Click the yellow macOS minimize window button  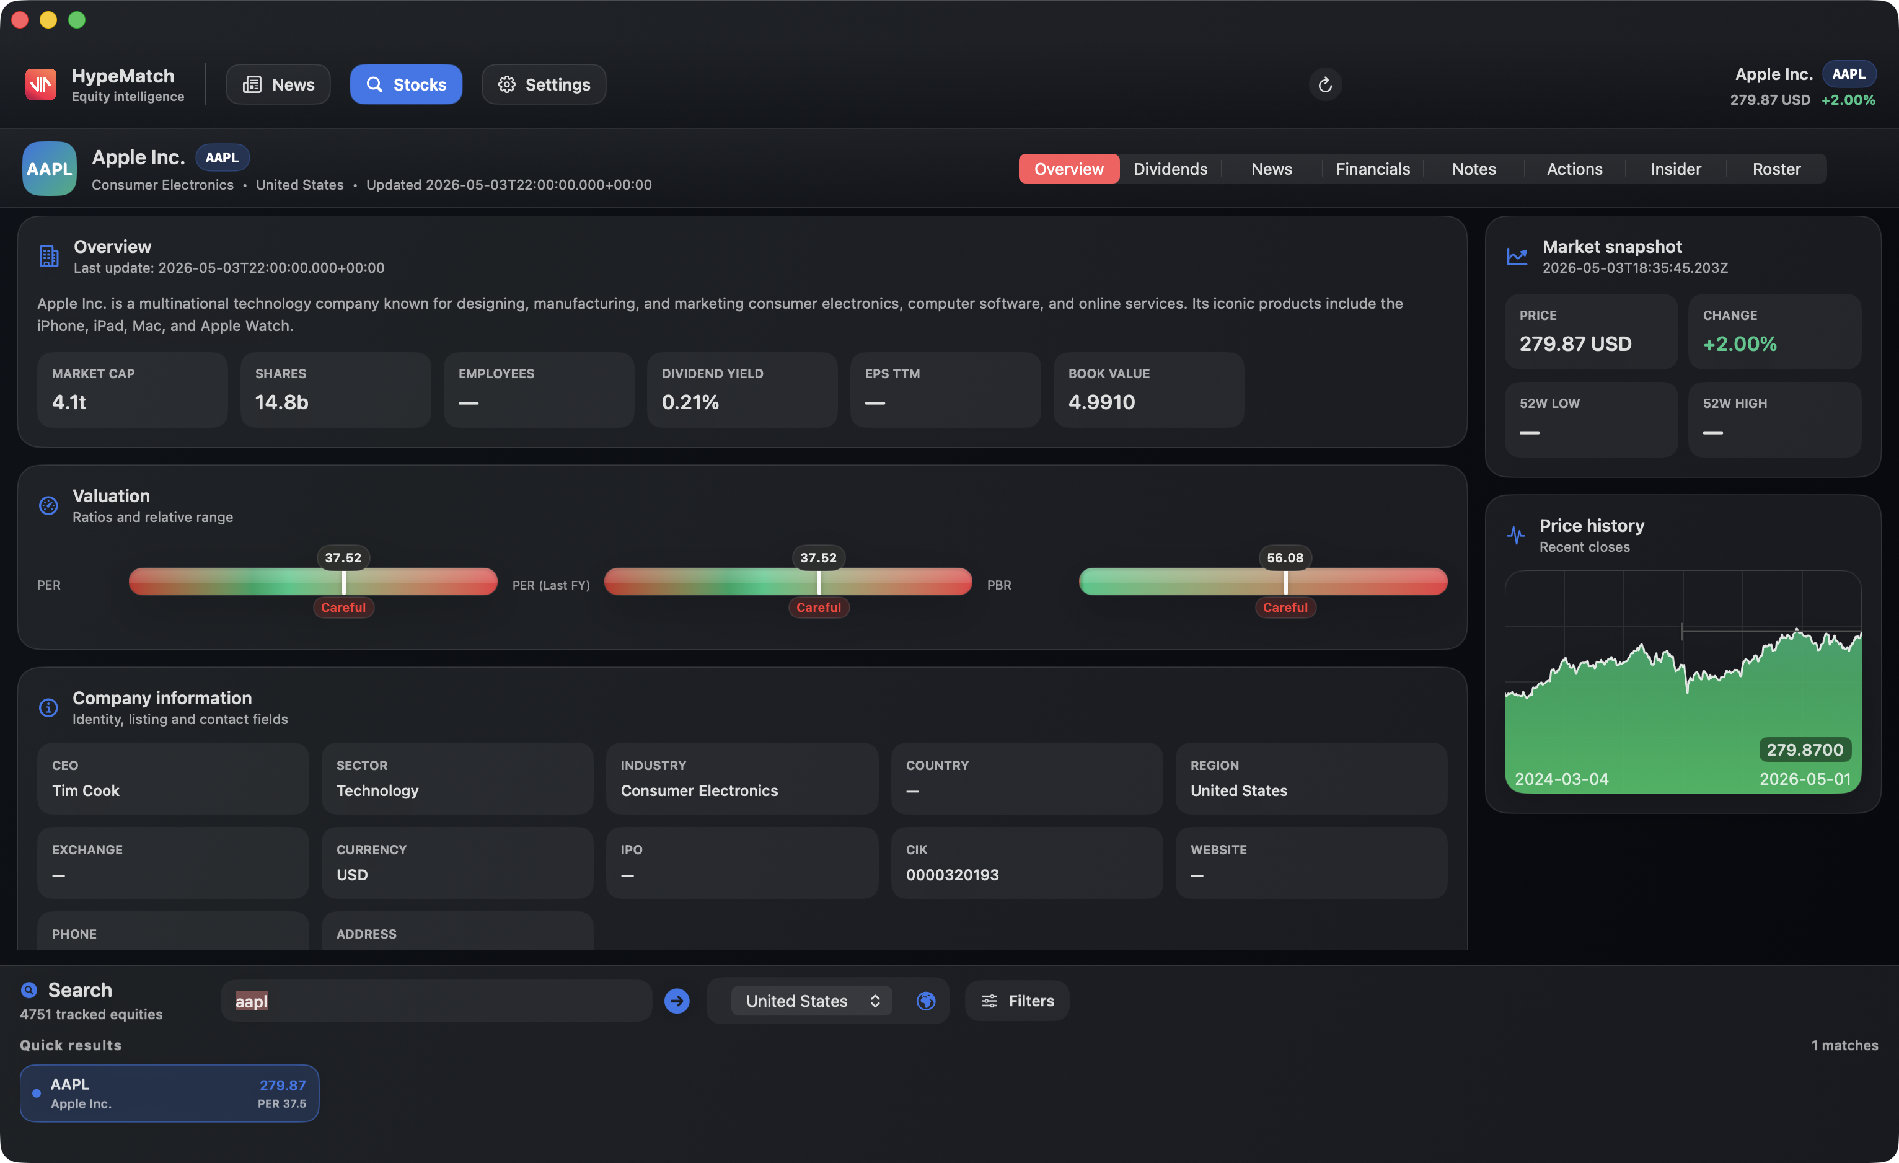(x=48, y=20)
